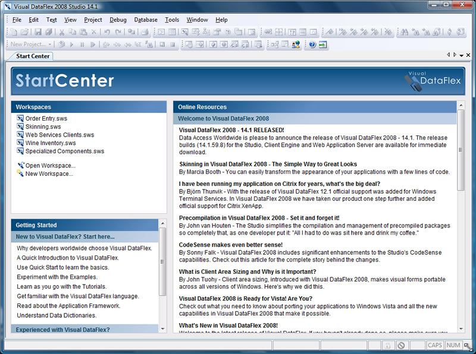The width and height of the screenshot is (476, 354).
Task: Click Online Resources scrollbar down arrow
Action: tap(461, 329)
